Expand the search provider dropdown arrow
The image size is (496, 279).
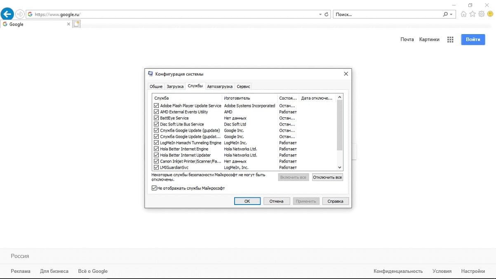tap(451, 14)
